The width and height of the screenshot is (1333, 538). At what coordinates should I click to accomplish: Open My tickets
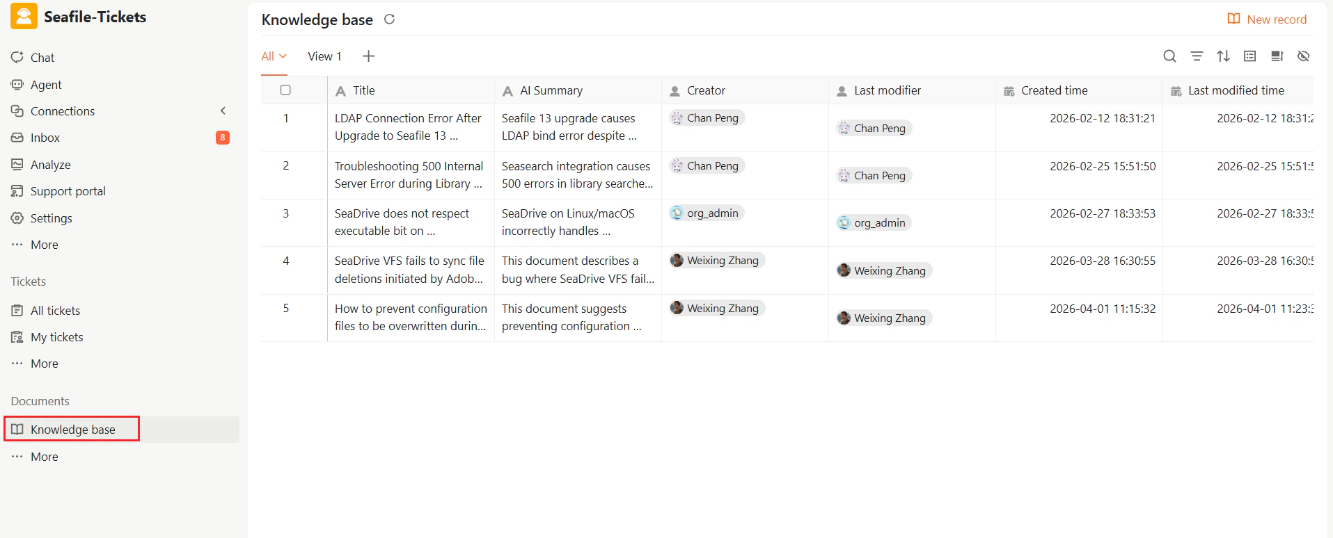click(47, 337)
